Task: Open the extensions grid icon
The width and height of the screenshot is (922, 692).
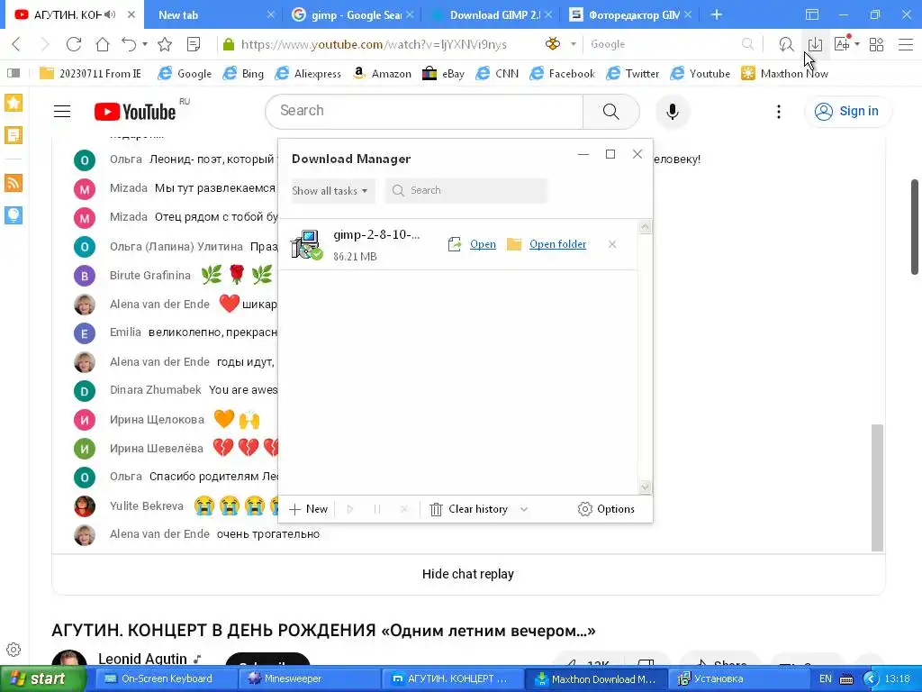Action: pyautogui.click(x=876, y=44)
